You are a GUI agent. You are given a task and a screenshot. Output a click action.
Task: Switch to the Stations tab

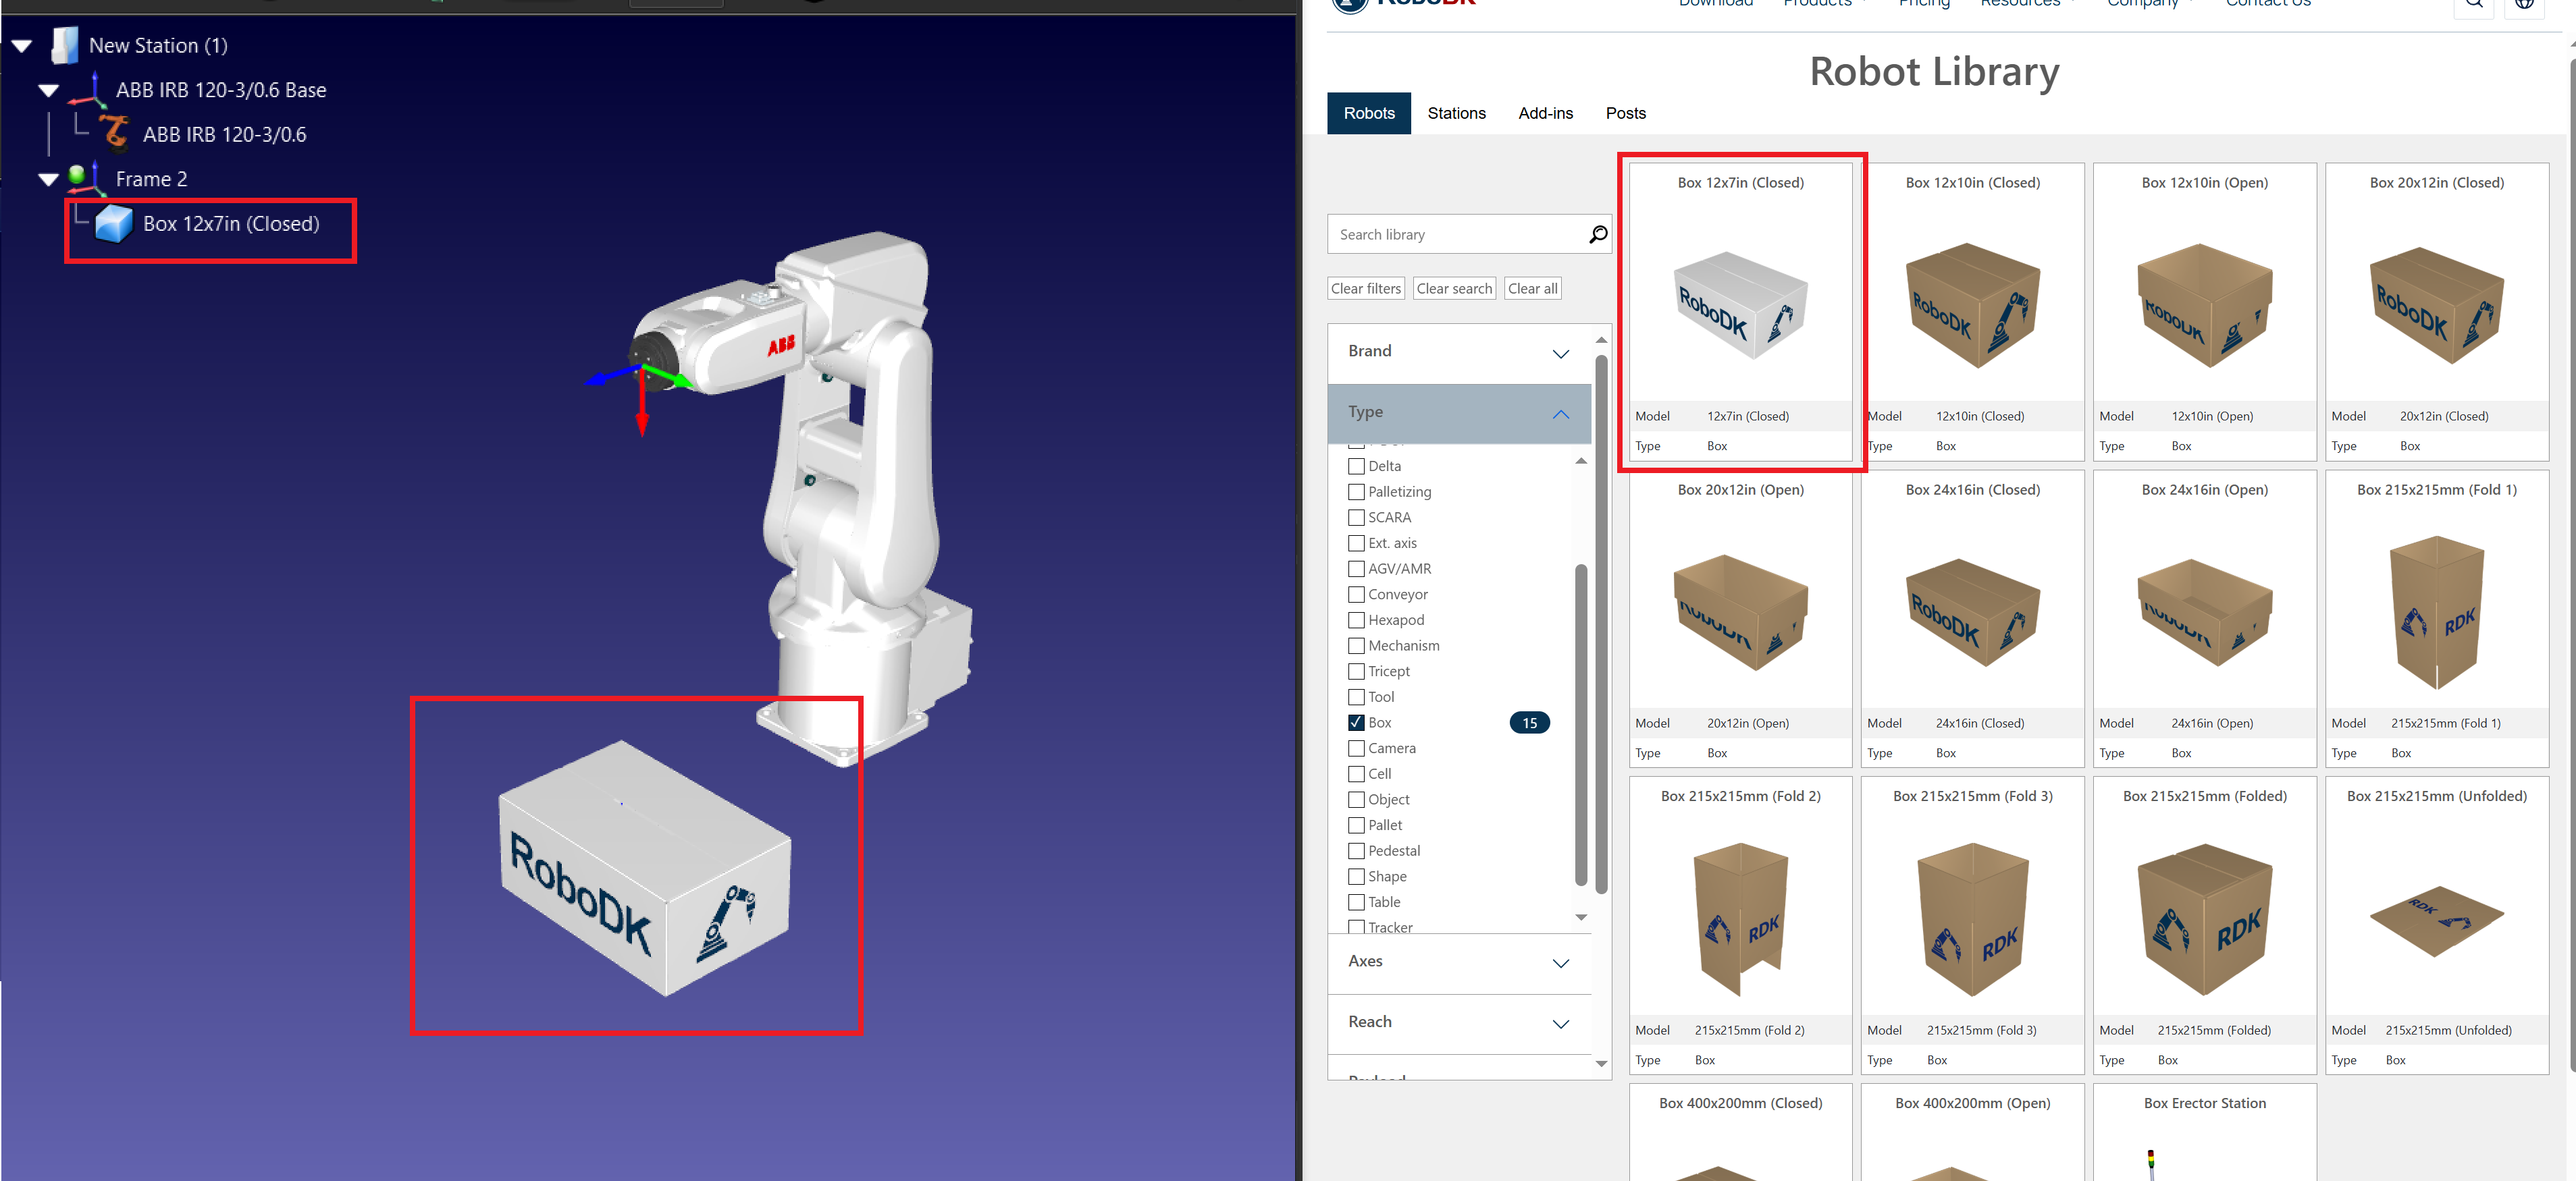click(x=1456, y=113)
